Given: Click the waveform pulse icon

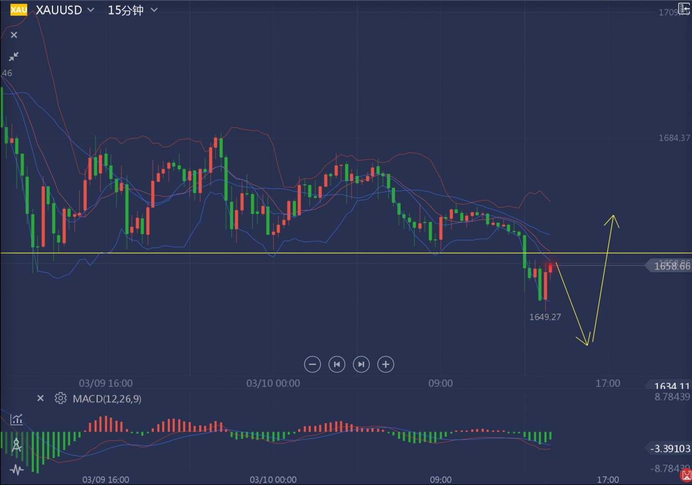Looking at the screenshot, I should [x=17, y=470].
